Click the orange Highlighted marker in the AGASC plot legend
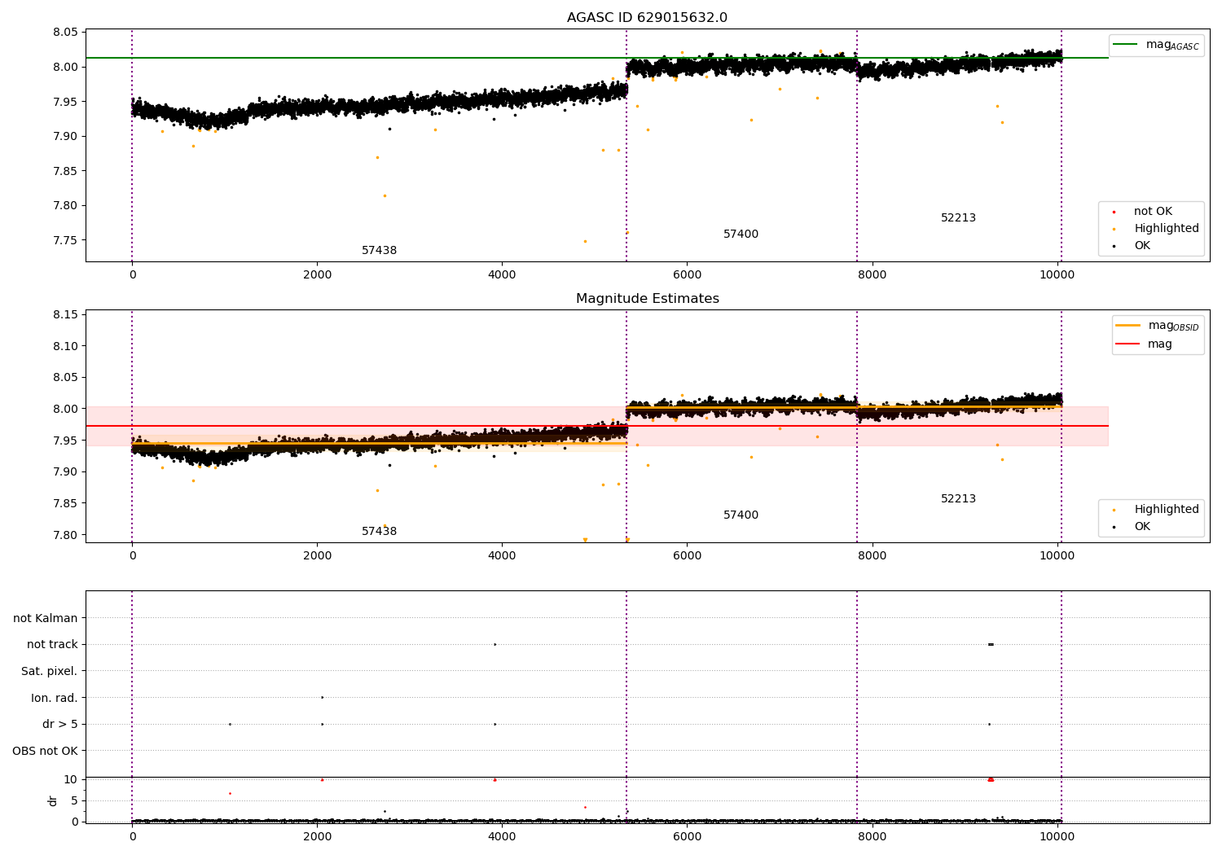This screenshot has width=1222, height=855. [x=1114, y=229]
